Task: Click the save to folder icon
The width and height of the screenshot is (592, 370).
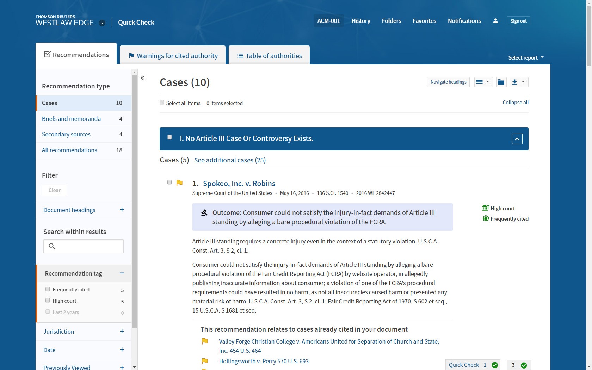Action: tap(501, 82)
